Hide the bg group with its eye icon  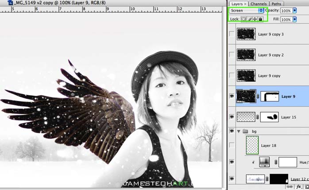pos(232,131)
